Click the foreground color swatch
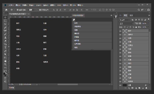Image resolution: width=154 pixels, height=94 pixels. click(4, 73)
